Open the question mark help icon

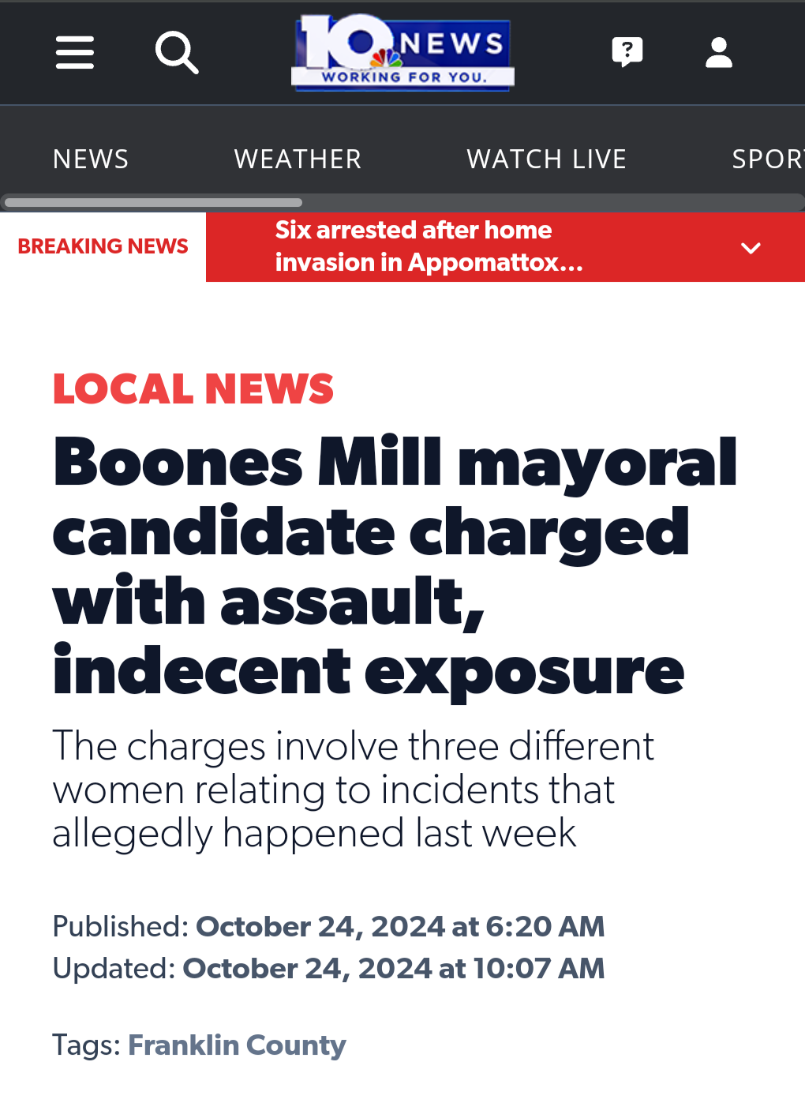point(627,53)
